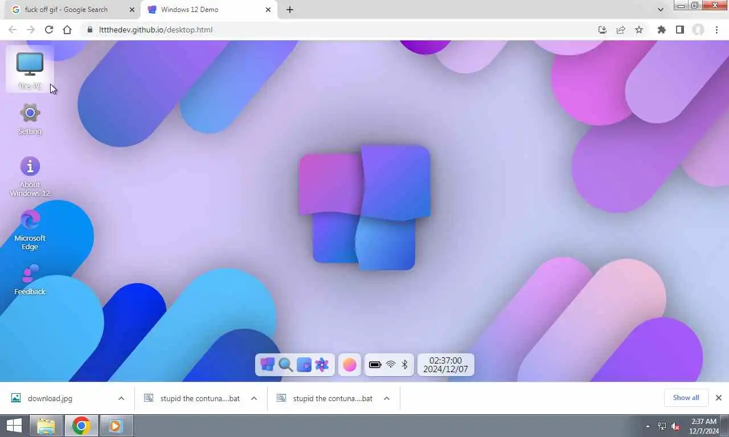Click the magnifier search icon in dock
The height and width of the screenshot is (437, 729).
pyautogui.click(x=285, y=365)
